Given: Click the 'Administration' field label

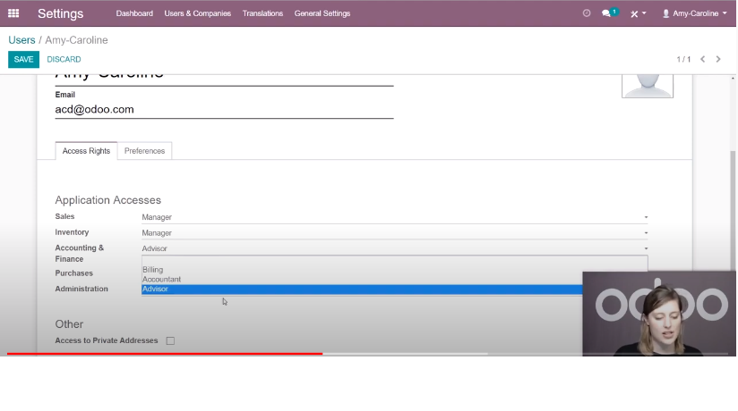Looking at the screenshot, I should [x=82, y=289].
